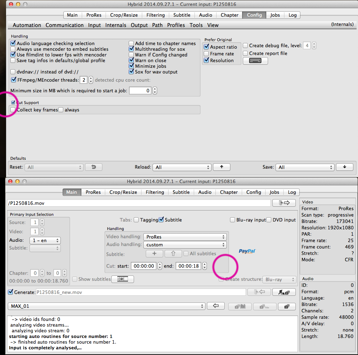The height and width of the screenshot is (355, 358).
Task: Open the MAX_01 profile dropdown
Action: click(107, 306)
